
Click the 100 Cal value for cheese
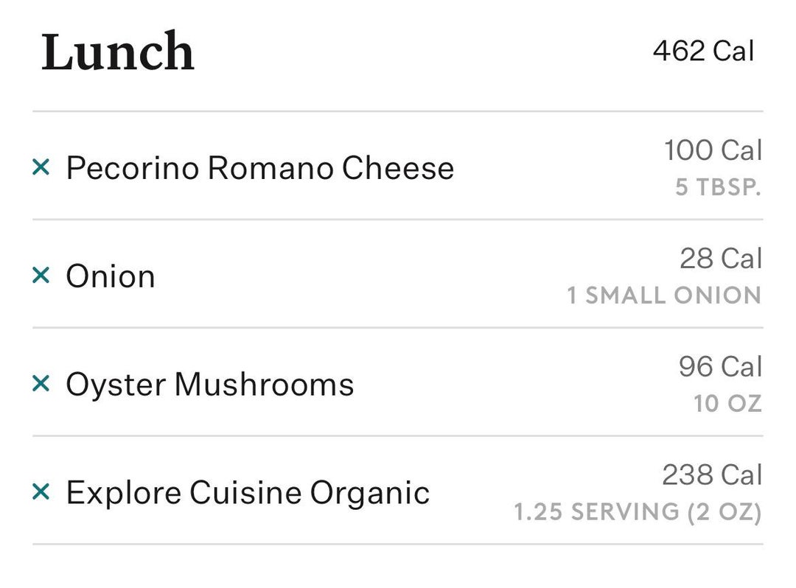tap(713, 150)
